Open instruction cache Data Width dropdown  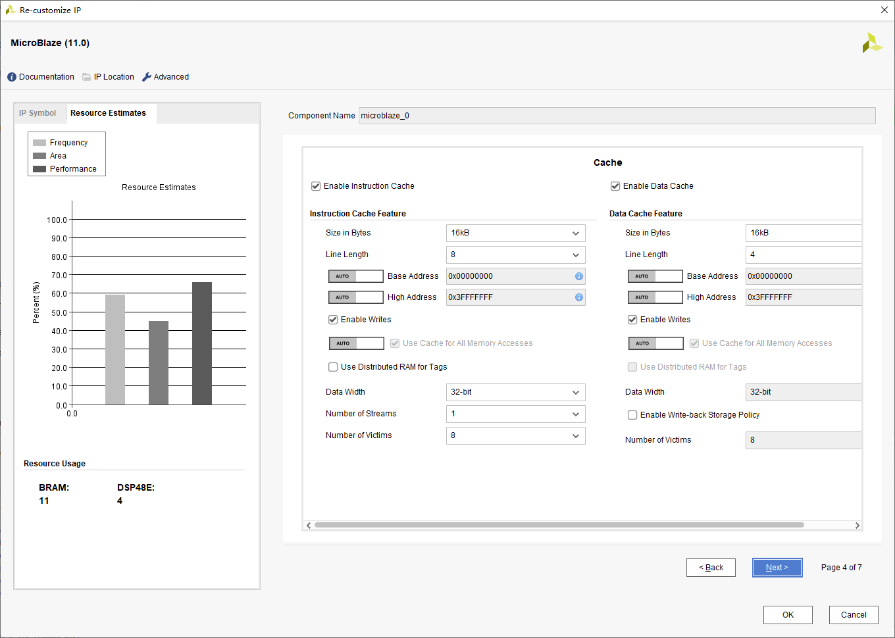(516, 392)
